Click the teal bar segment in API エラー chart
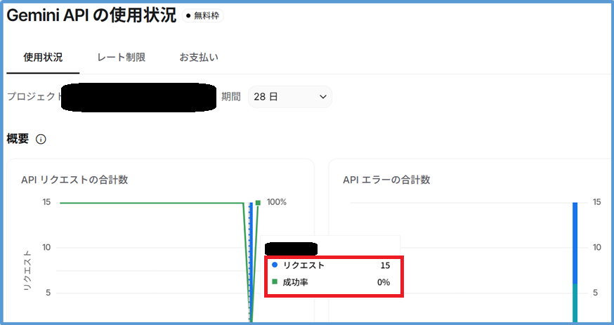The width and height of the screenshot is (614, 325). 575,303
